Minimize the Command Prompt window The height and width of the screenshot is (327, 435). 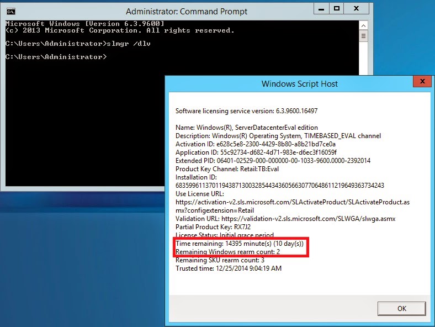point(321,9)
